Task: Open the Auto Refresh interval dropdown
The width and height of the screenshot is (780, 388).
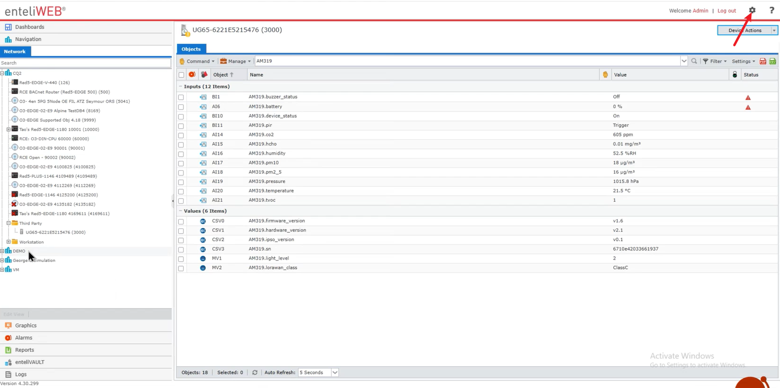Action: 335,372
